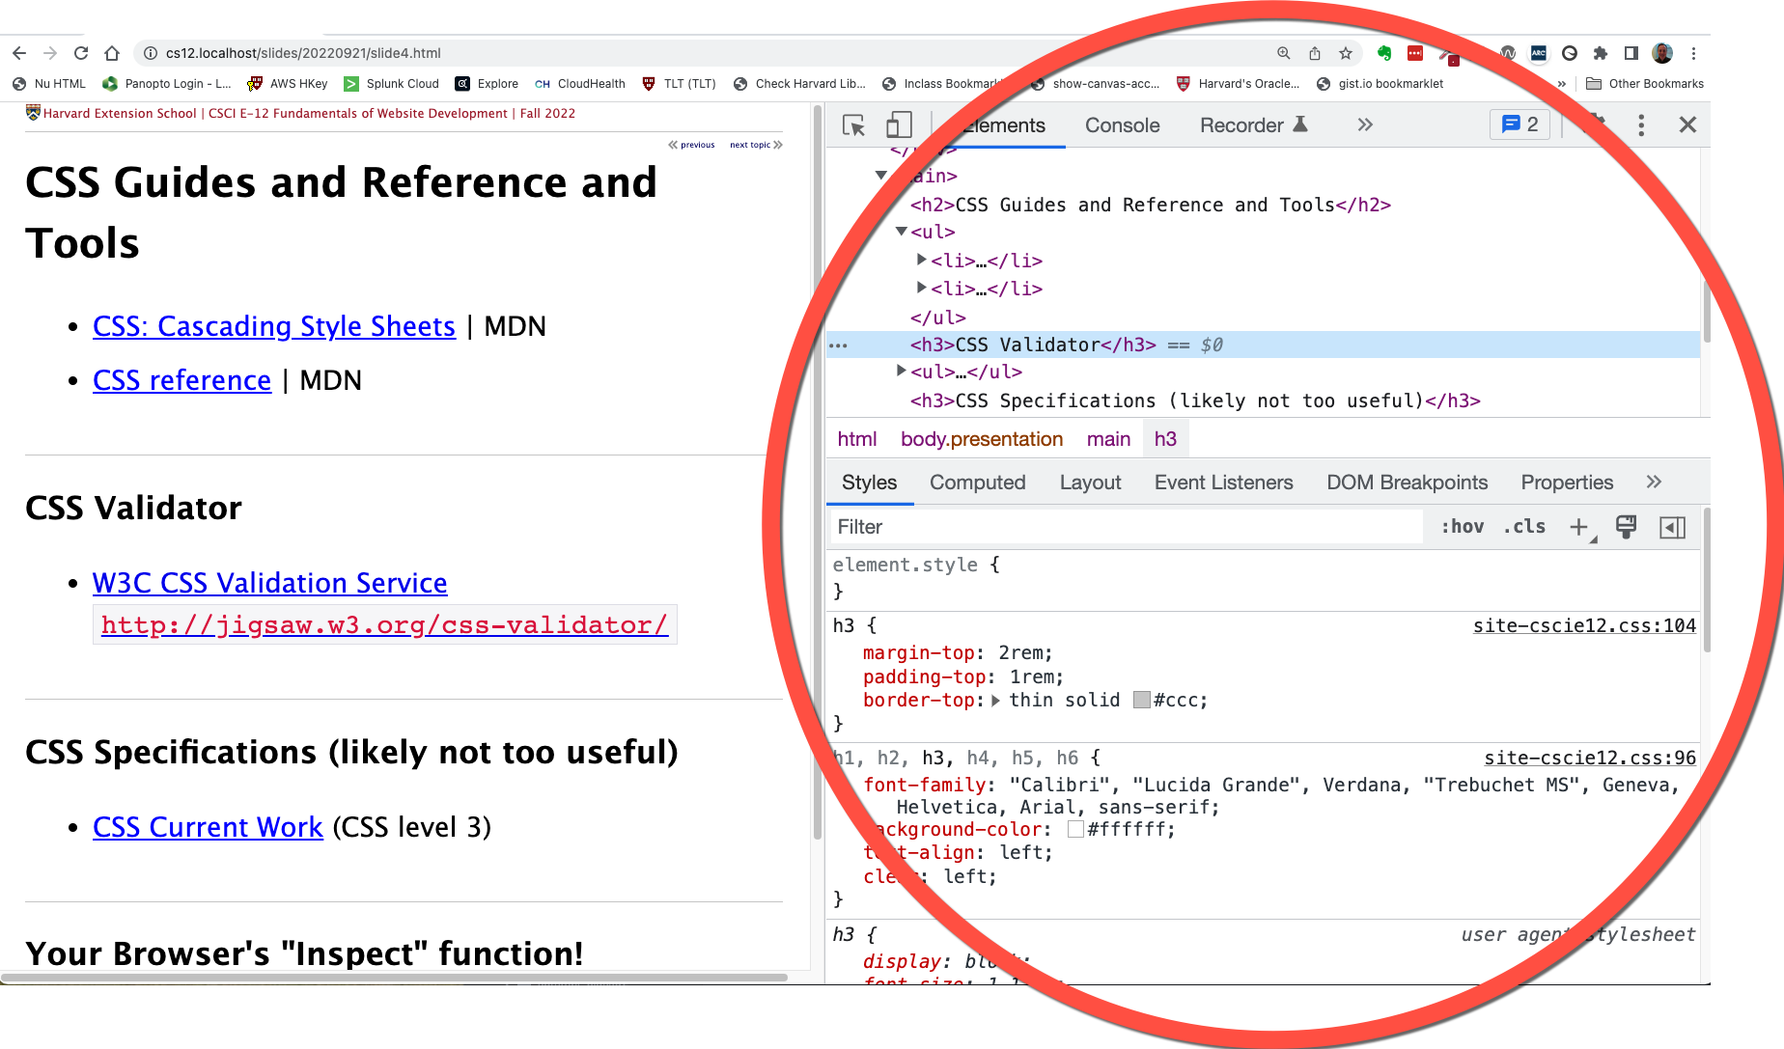
Task: Go to the previous slide
Action: 691,145
